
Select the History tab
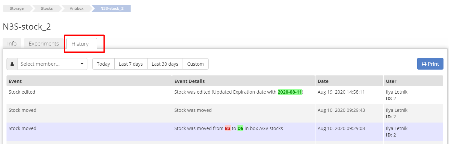click(80, 44)
